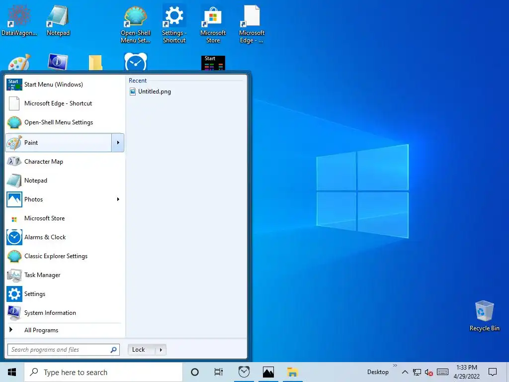Launch Paint from the start menu
This screenshot has height=382, width=509.
click(x=59, y=143)
